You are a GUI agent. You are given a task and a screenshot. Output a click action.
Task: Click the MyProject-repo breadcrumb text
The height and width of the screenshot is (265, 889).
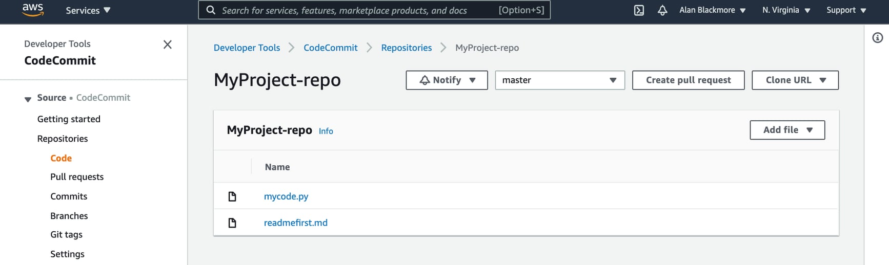[x=487, y=48]
